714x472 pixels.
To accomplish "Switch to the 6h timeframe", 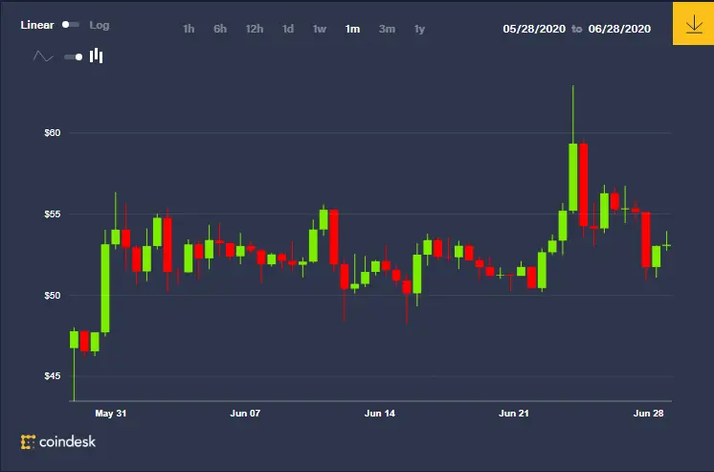I will tap(220, 29).
